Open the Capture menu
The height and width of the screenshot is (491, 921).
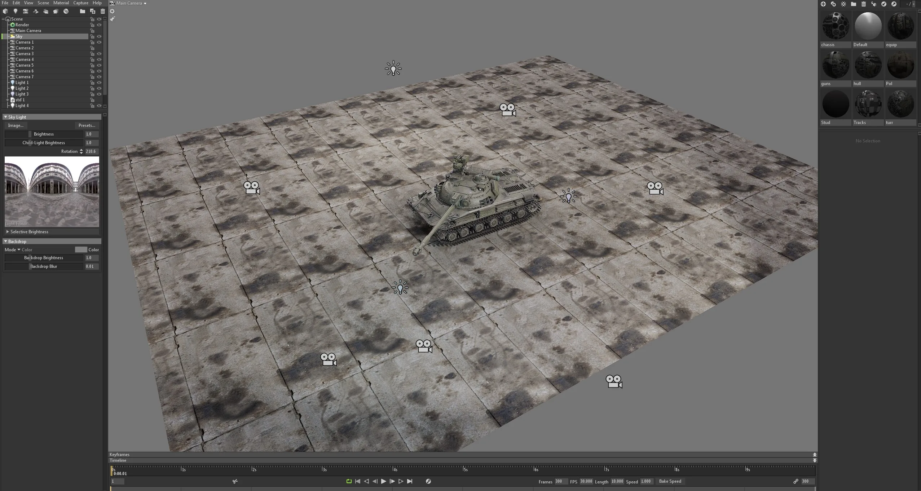[x=81, y=3]
